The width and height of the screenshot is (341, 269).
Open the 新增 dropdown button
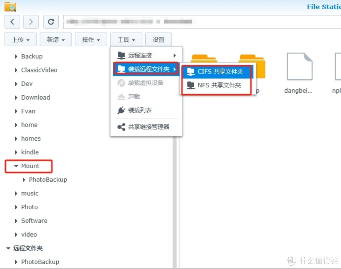56,40
